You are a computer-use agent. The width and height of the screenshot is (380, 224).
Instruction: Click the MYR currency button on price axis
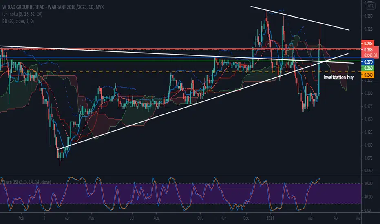[x=370, y=6]
